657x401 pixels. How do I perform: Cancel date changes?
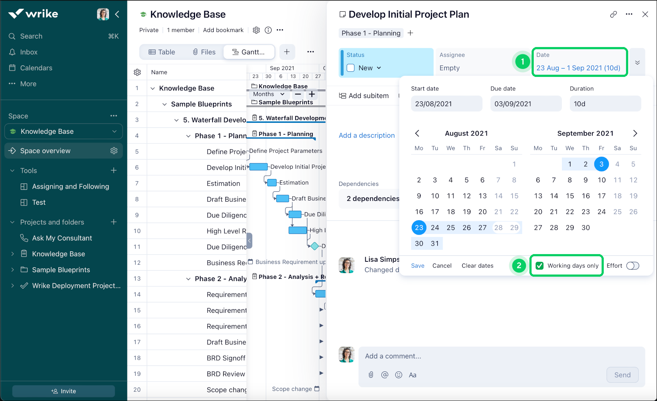click(442, 266)
